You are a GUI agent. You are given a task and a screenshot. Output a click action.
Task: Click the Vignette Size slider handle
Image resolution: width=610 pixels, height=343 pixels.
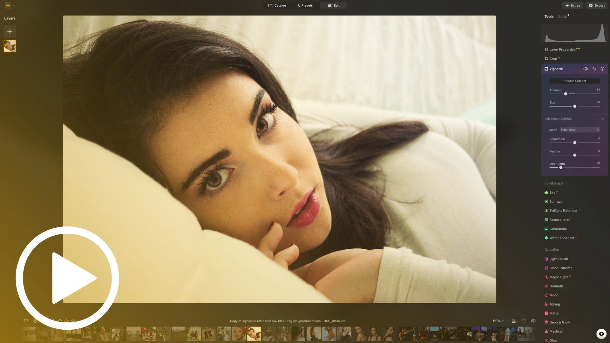click(574, 106)
